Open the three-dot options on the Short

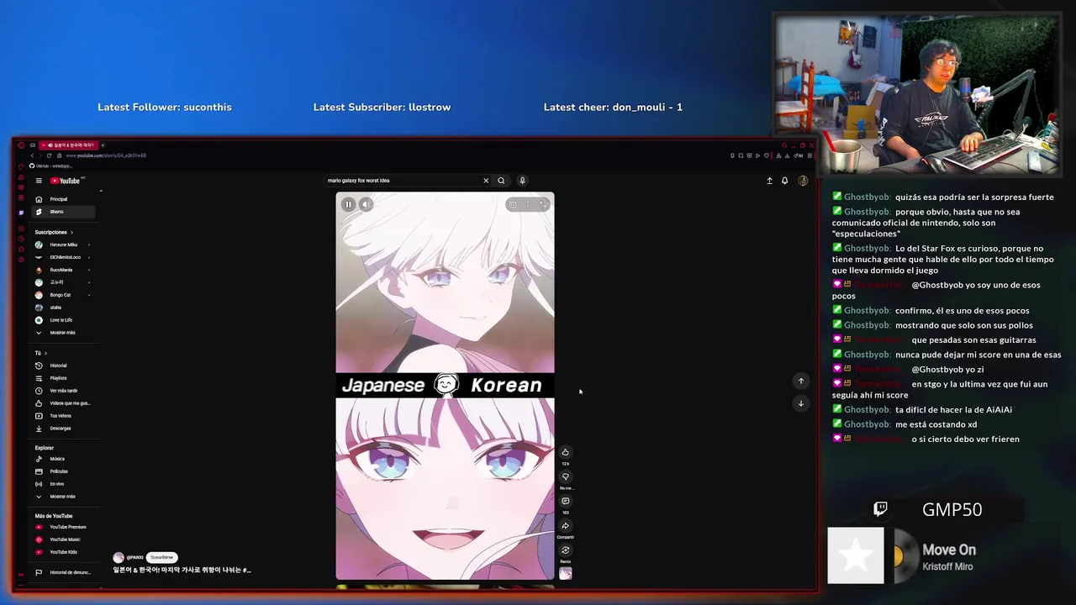click(x=527, y=204)
